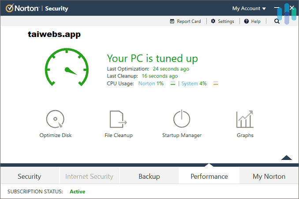The height and width of the screenshot is (199, 299).
Task: Minimize the Norton Security window
Action: [x=277, y=8]
